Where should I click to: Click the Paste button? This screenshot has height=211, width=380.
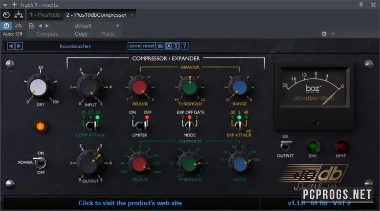pyautogui.click(x=108, y=34)
